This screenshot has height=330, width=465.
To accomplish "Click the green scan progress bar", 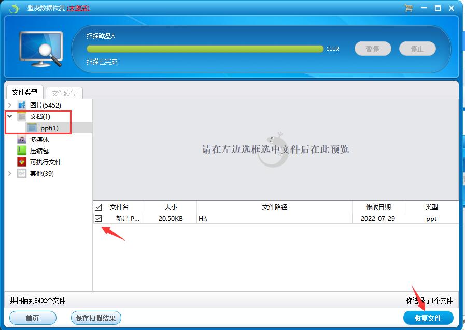I will (205, 49).
